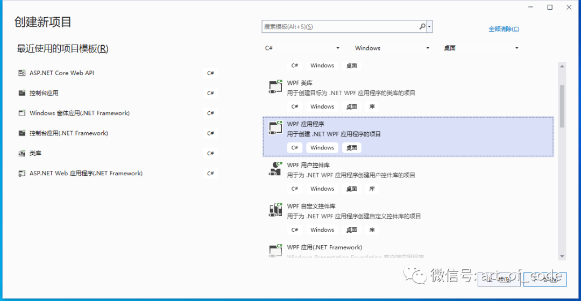Click the magnifier search icon
Viewport: 581px width, 301px height.
[422, 27]
